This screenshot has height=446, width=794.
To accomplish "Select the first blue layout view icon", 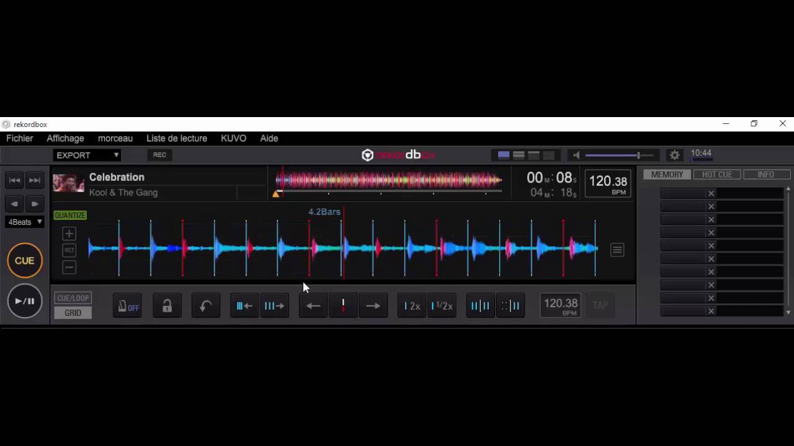I will point(504,155).
